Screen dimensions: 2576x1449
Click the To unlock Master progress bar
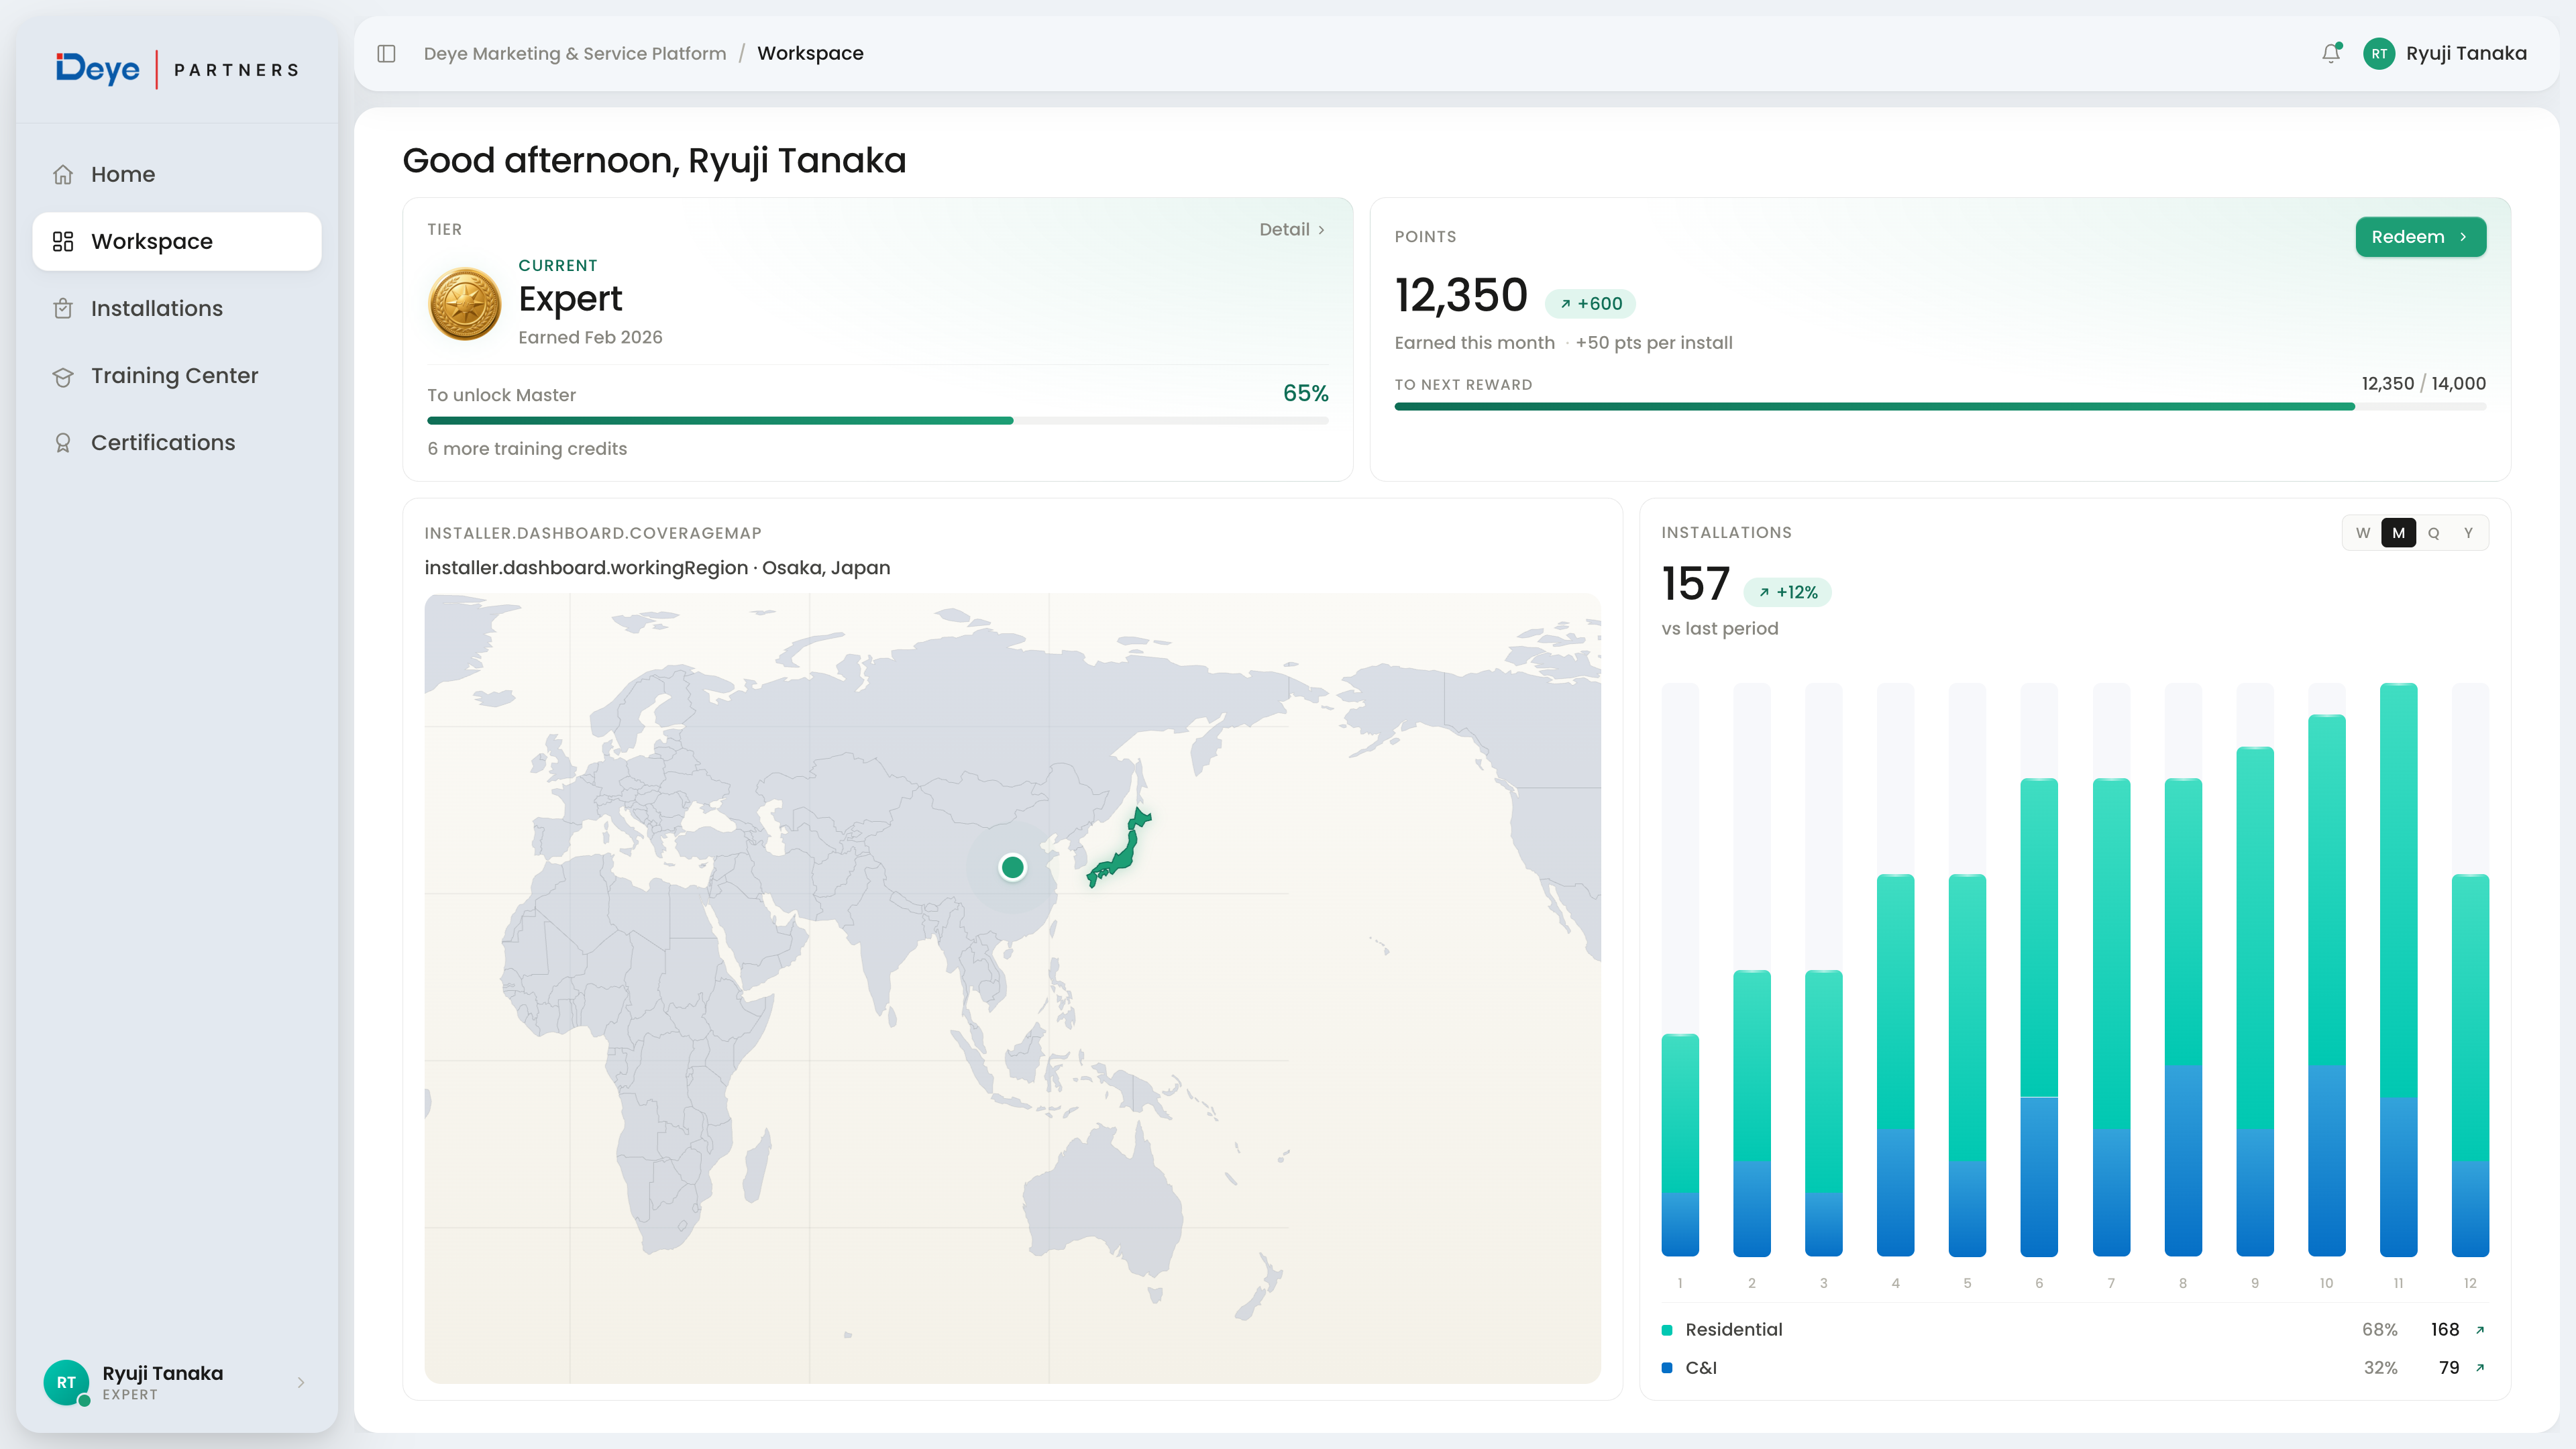pyautogui.click(x=877, y=421)
